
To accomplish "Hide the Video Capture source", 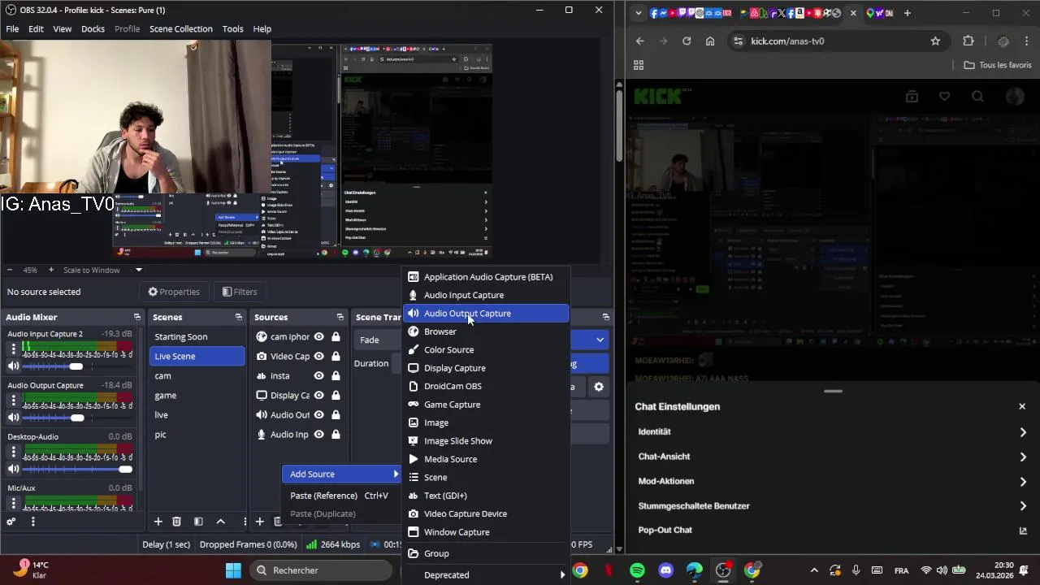I will pos(318,356).
